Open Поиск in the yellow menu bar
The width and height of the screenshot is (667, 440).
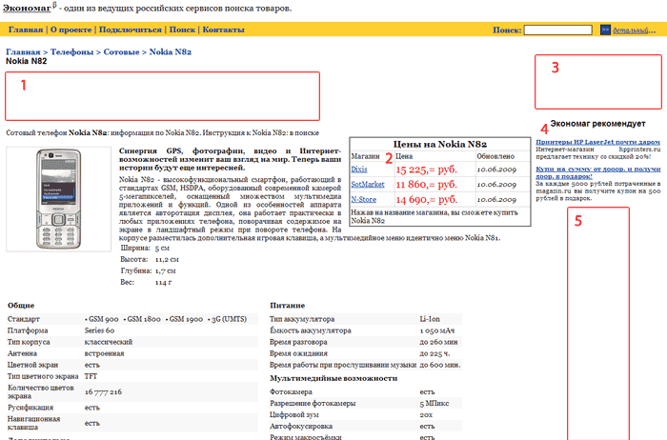point(182,30)
